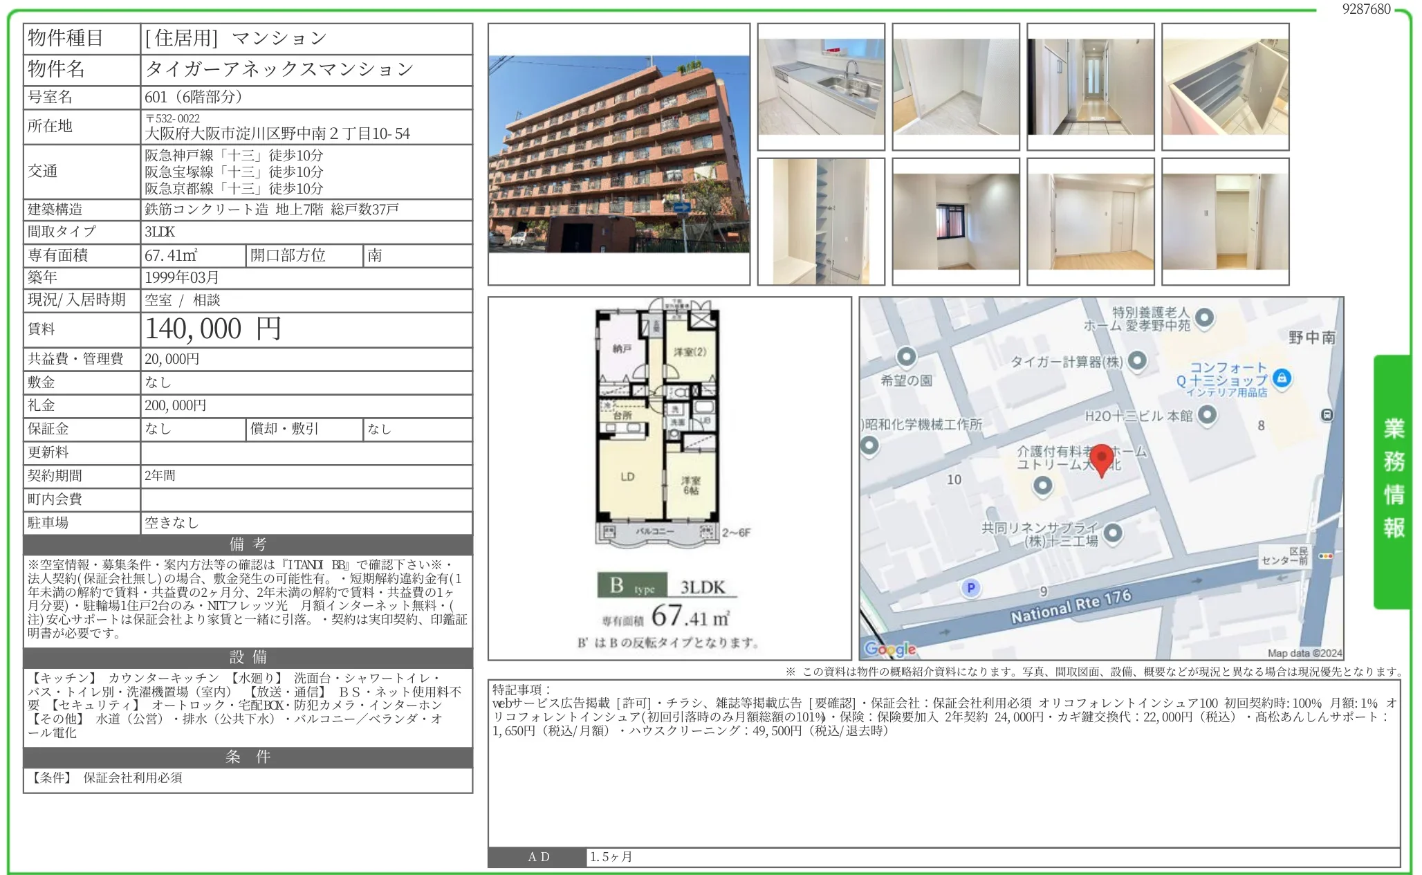Open the kitchen sink photo thumbnail
The width and height of the screenshot is (1422, 875).
point(820,87)
